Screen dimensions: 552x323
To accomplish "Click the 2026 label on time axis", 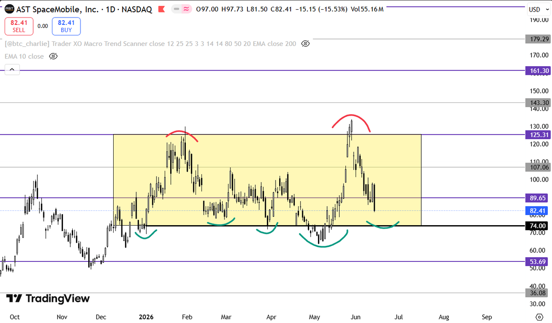I will point(146,317).
